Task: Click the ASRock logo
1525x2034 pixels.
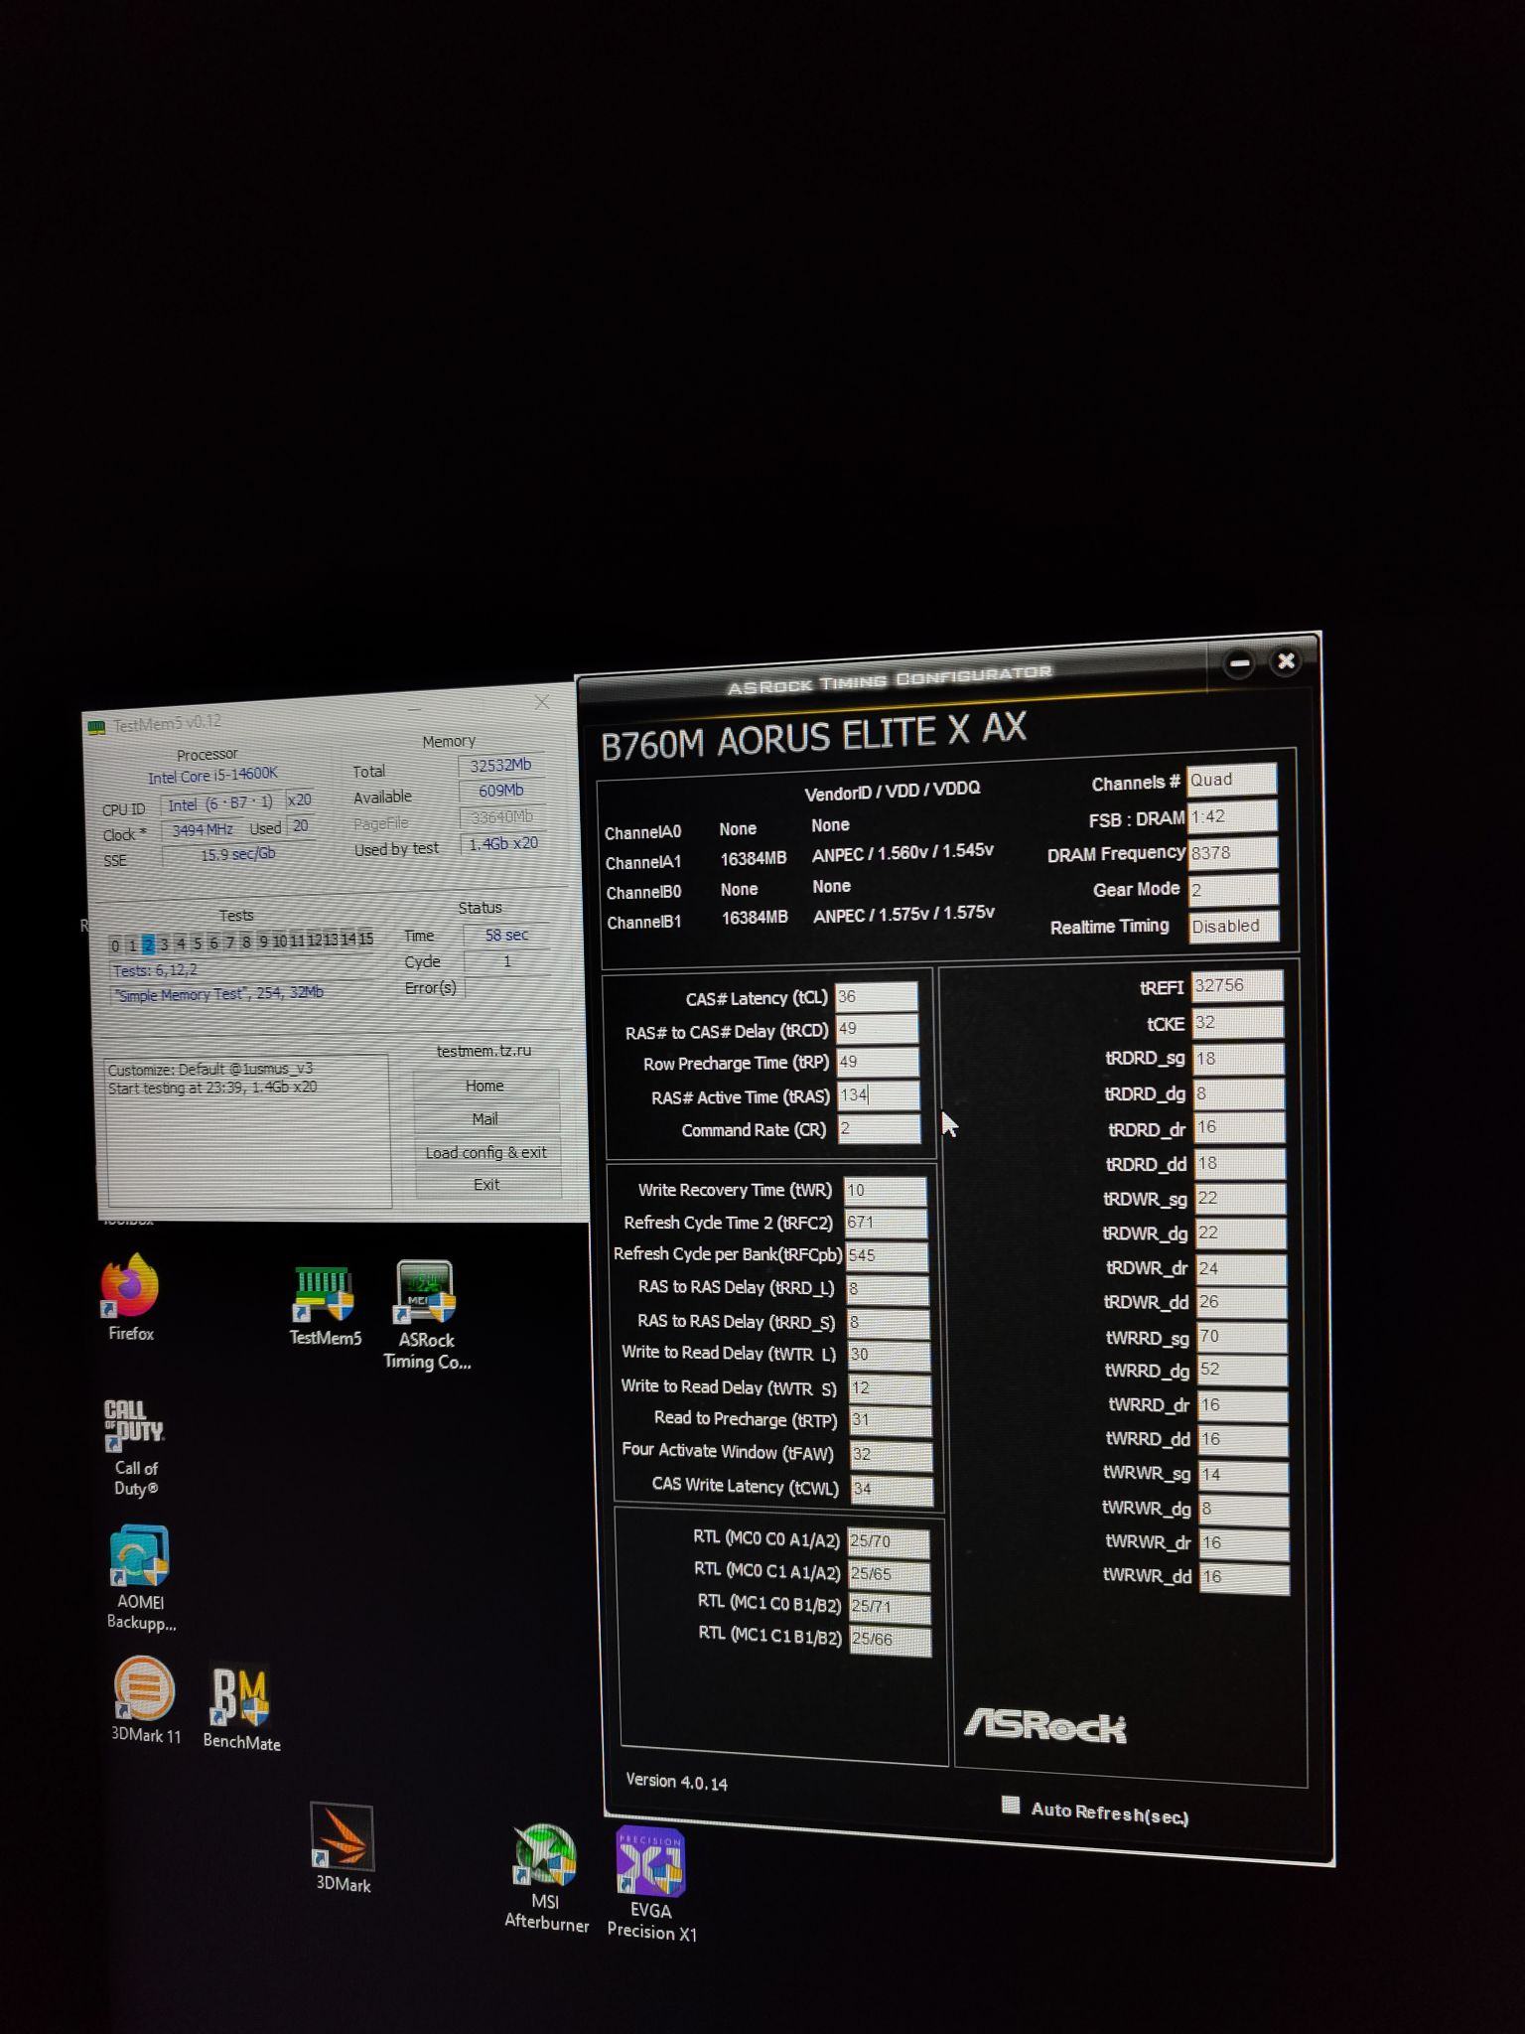Action: [1045, 1726]
